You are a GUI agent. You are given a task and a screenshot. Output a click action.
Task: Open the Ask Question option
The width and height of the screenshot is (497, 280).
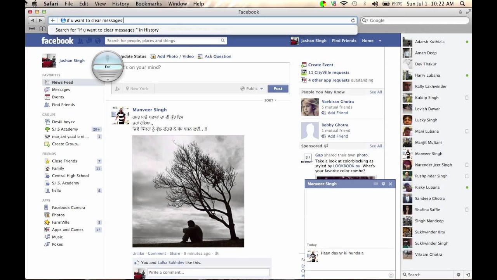[x=214, y=56]
